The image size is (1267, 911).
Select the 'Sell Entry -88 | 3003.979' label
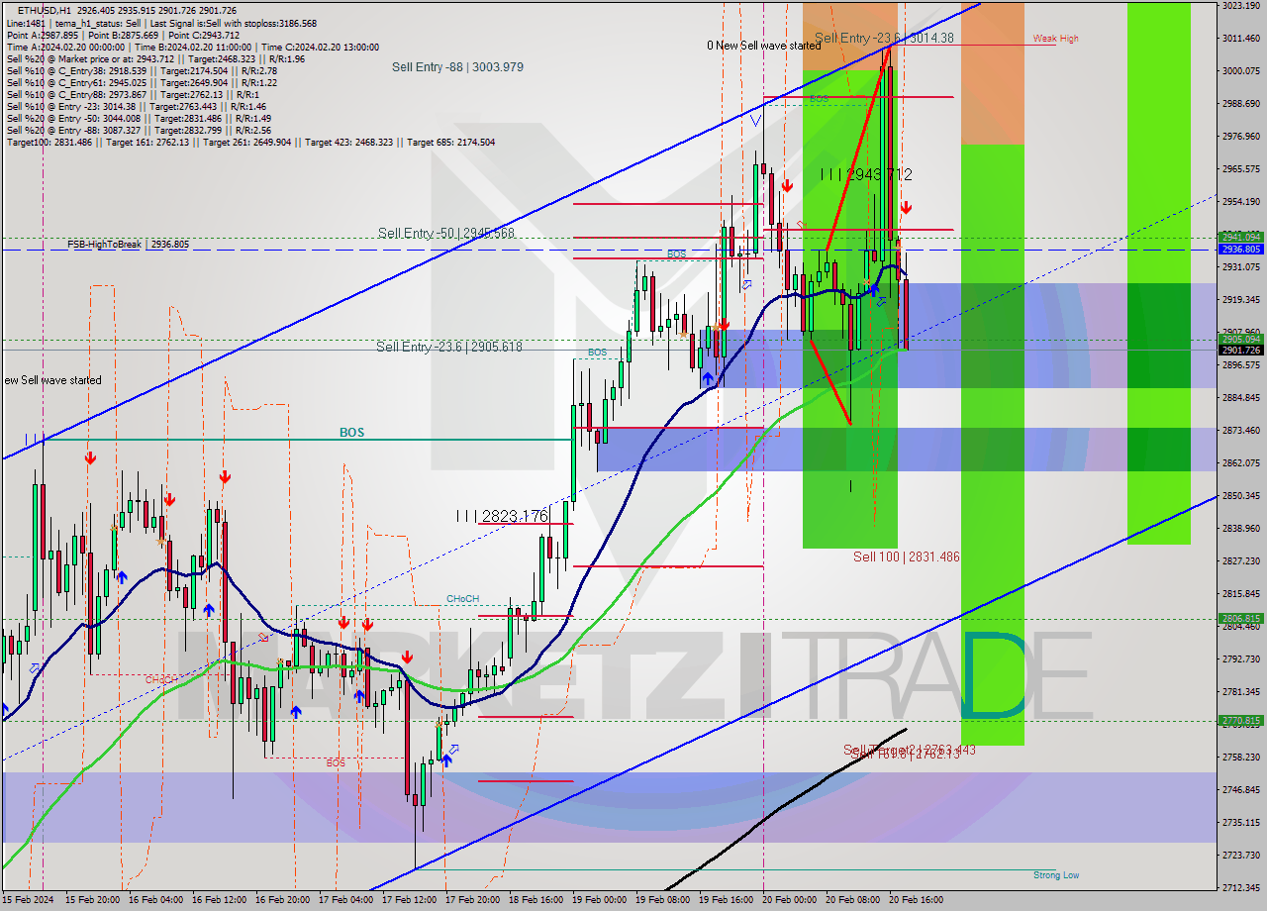pyautogui.click(x=457, y=67)
